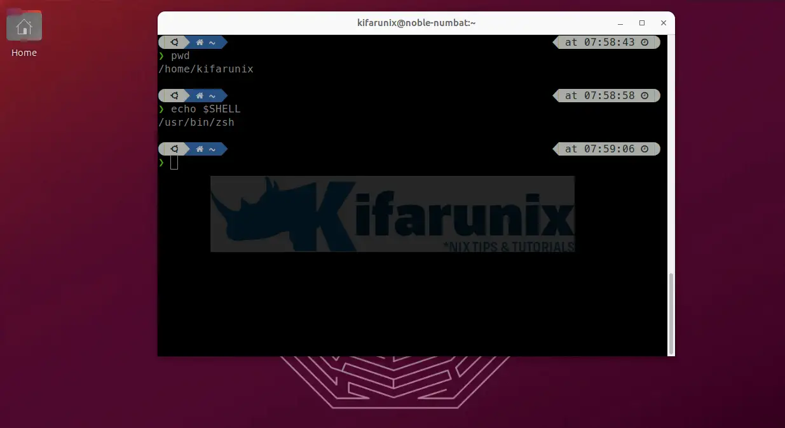Close the kifarunix terminal window

[x=664, y=23]
